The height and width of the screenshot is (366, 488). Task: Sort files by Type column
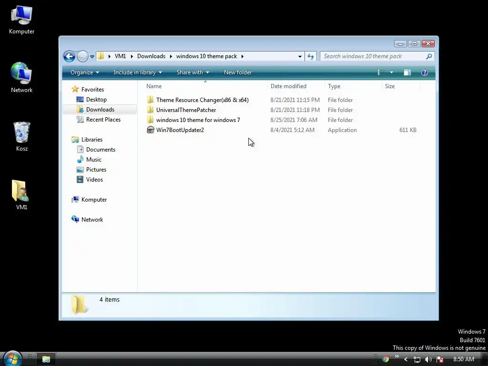(x=353, y=86)
